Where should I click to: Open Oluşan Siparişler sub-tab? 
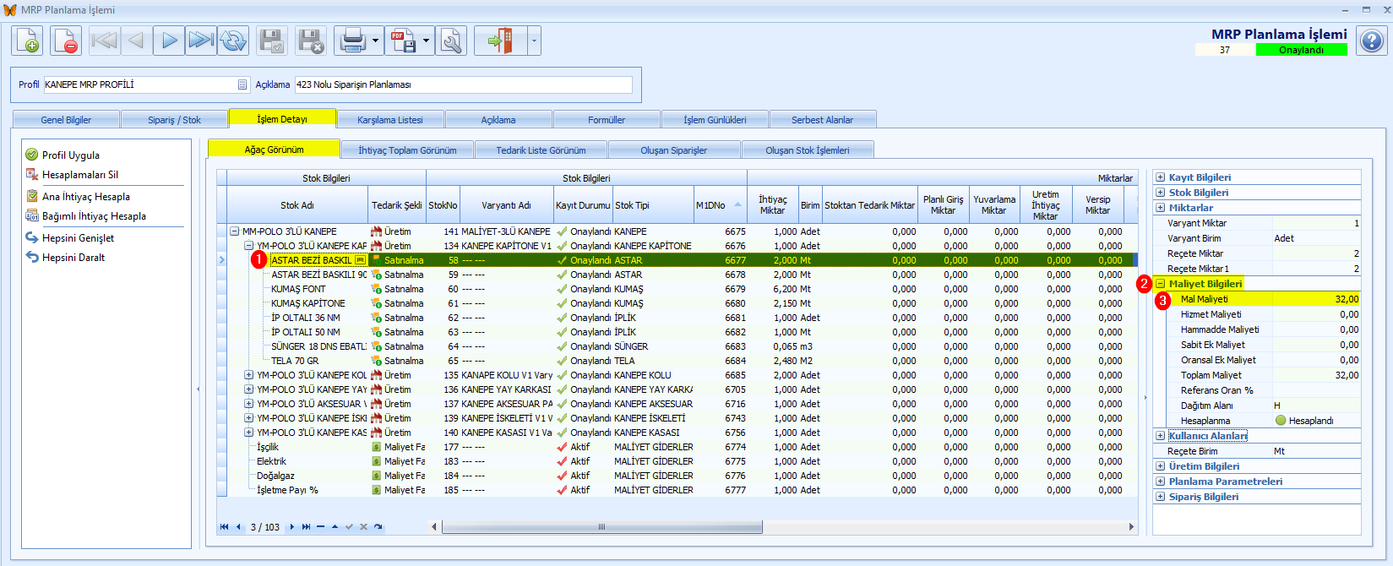click(673, 150)
